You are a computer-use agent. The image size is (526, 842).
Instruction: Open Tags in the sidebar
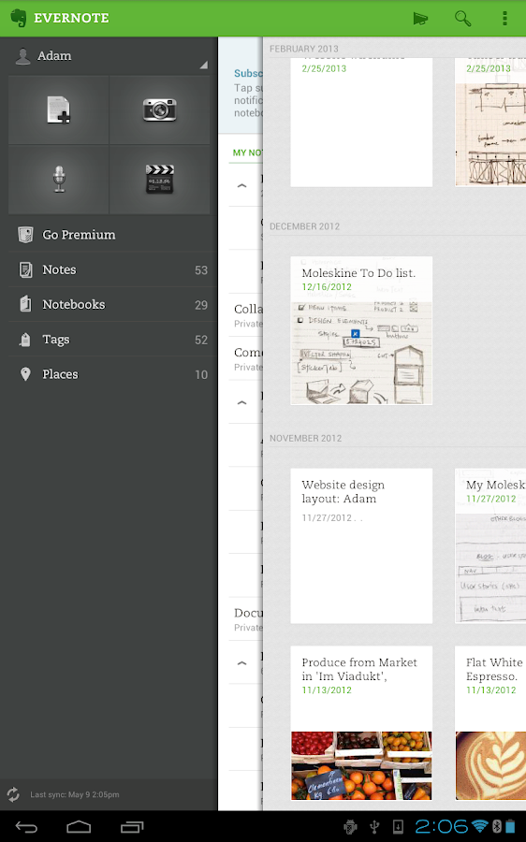(110, 340)
